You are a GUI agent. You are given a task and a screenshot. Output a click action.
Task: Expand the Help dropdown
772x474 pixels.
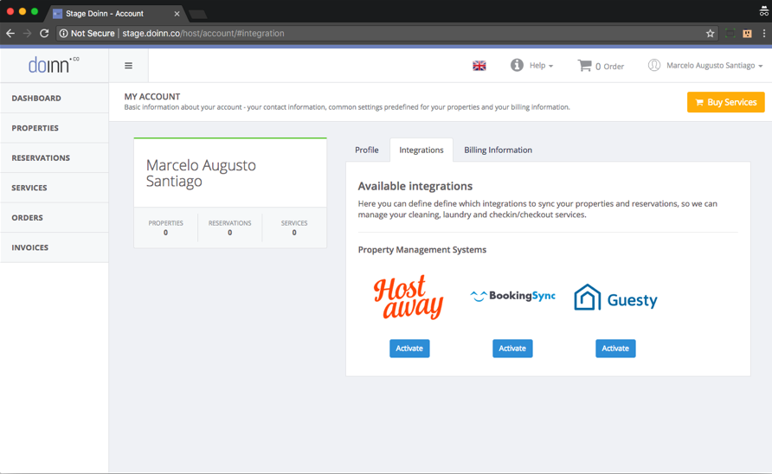[541, 66]
